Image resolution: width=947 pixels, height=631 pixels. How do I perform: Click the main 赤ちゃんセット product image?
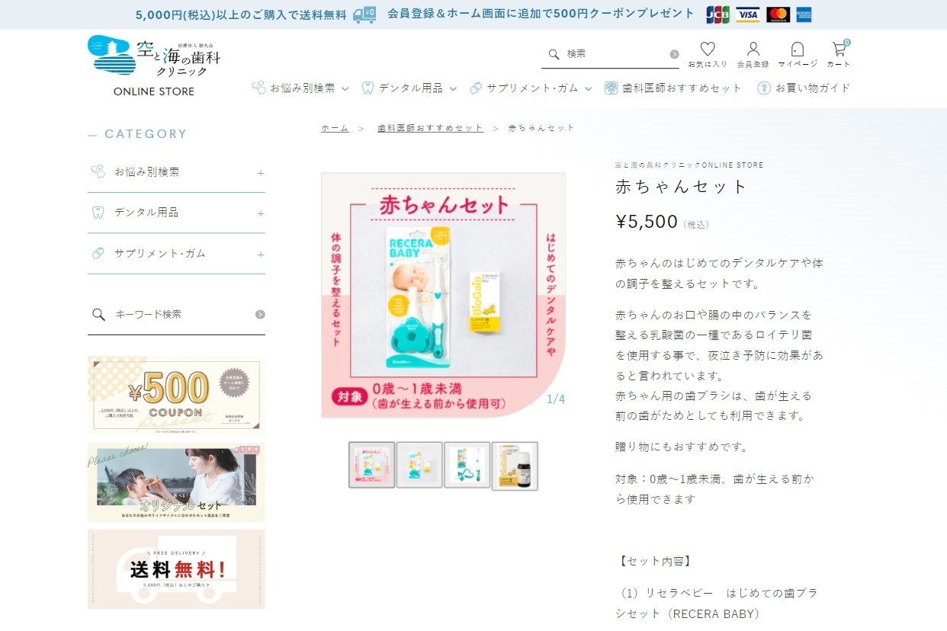443,295
